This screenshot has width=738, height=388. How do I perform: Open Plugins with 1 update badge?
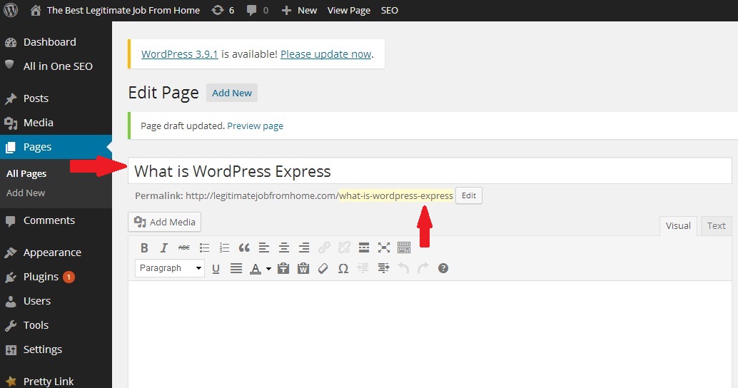click(x=56, y=277)
